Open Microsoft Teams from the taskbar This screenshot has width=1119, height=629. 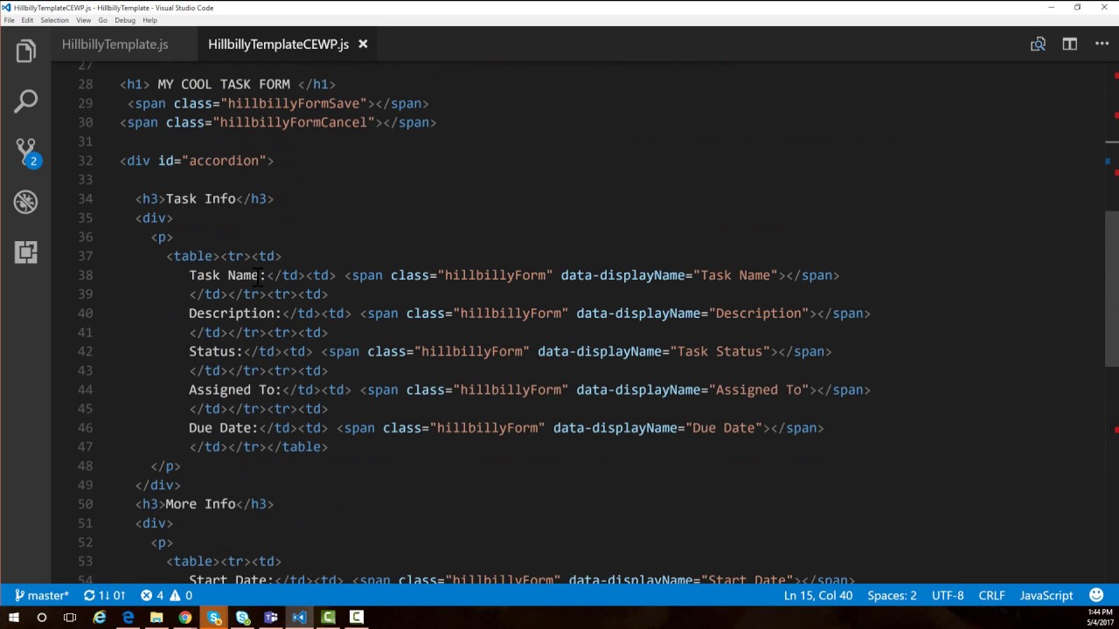pos(271,618)
